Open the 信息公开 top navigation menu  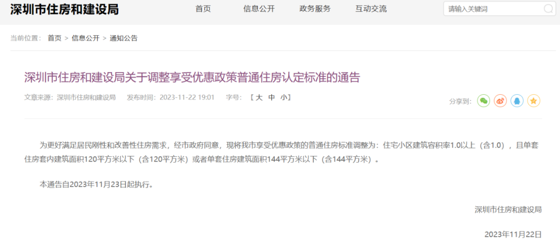(259, 9)
